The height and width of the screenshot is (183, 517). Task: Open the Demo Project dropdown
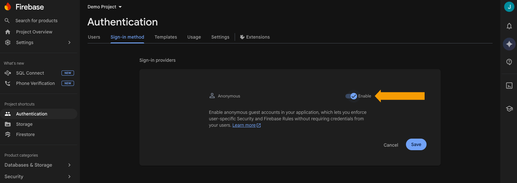[105, 7]
